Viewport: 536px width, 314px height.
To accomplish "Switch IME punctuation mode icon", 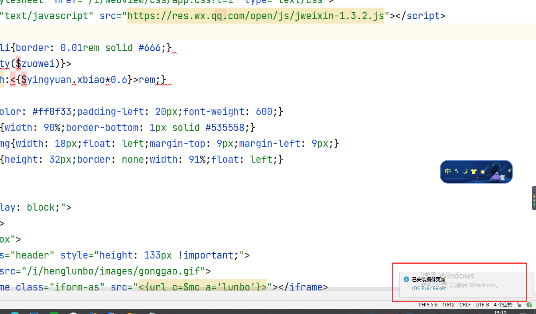I will coord(456,171).
